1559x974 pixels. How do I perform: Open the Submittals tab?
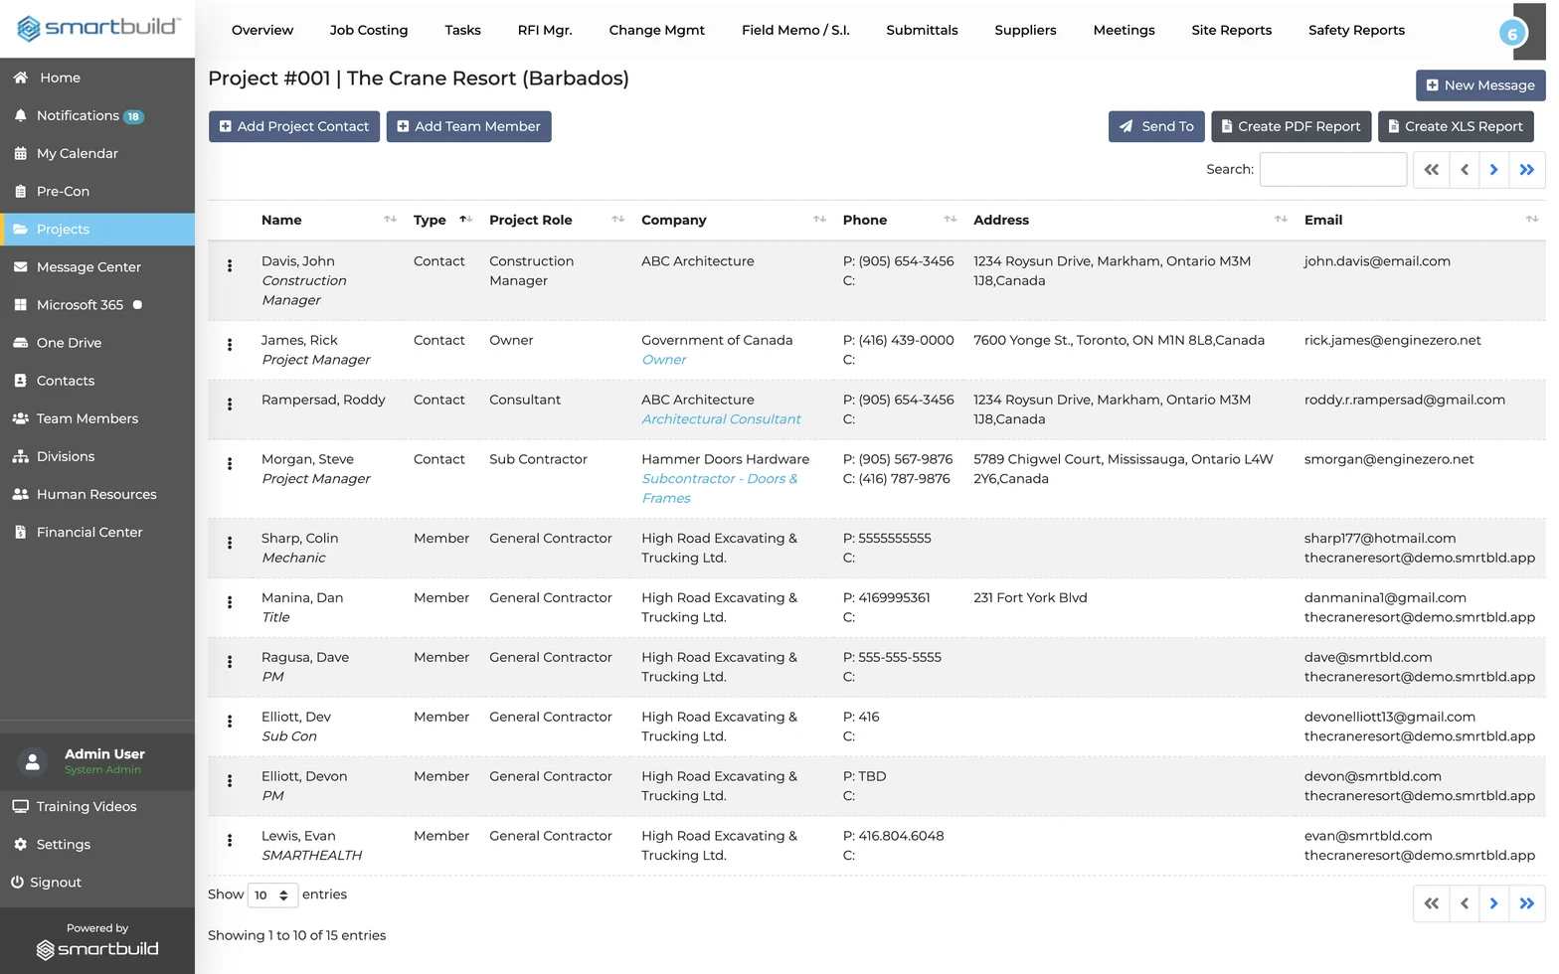[x=922, y=30]
